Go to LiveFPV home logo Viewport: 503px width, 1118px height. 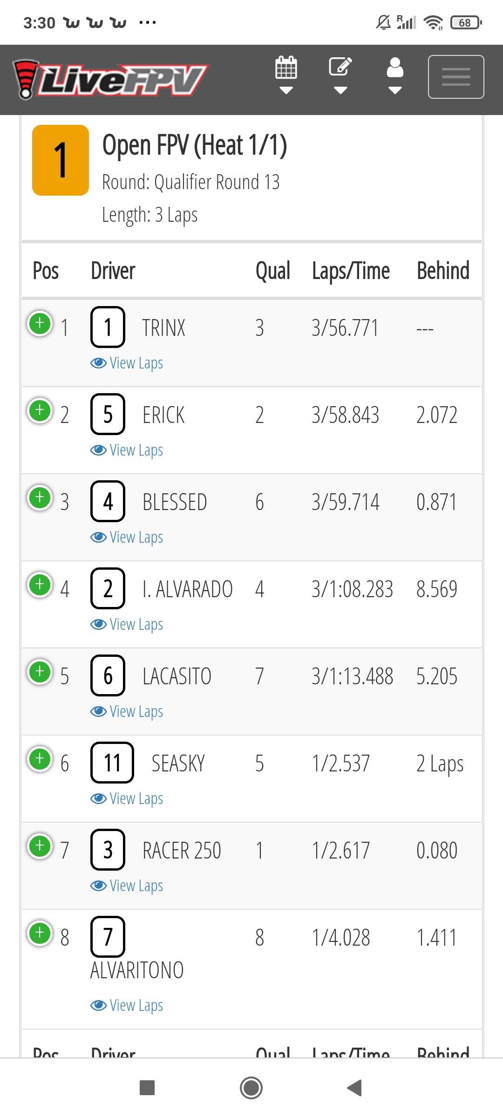point(110,79)
